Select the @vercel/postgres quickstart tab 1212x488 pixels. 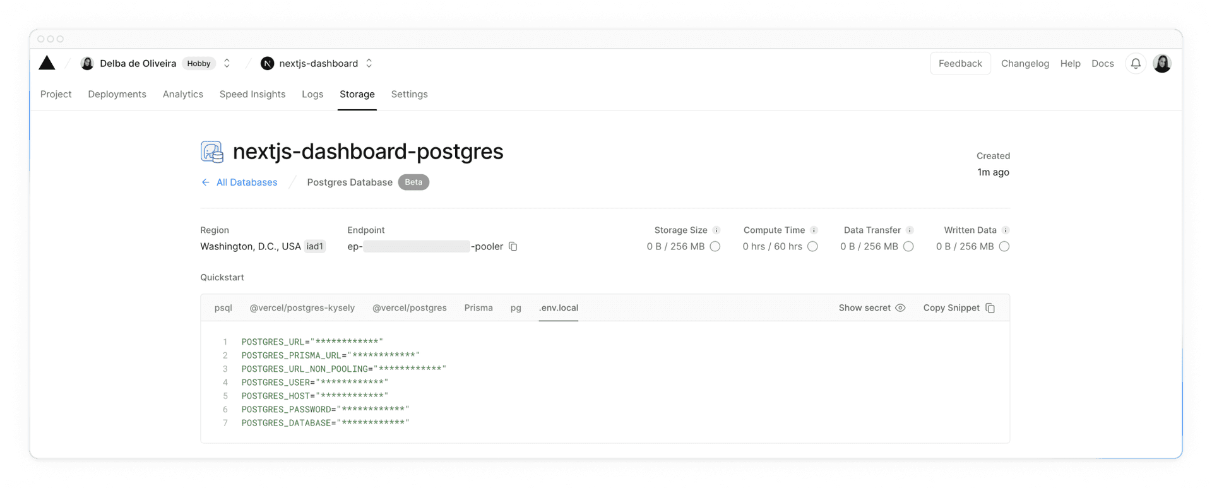(410, 307)
